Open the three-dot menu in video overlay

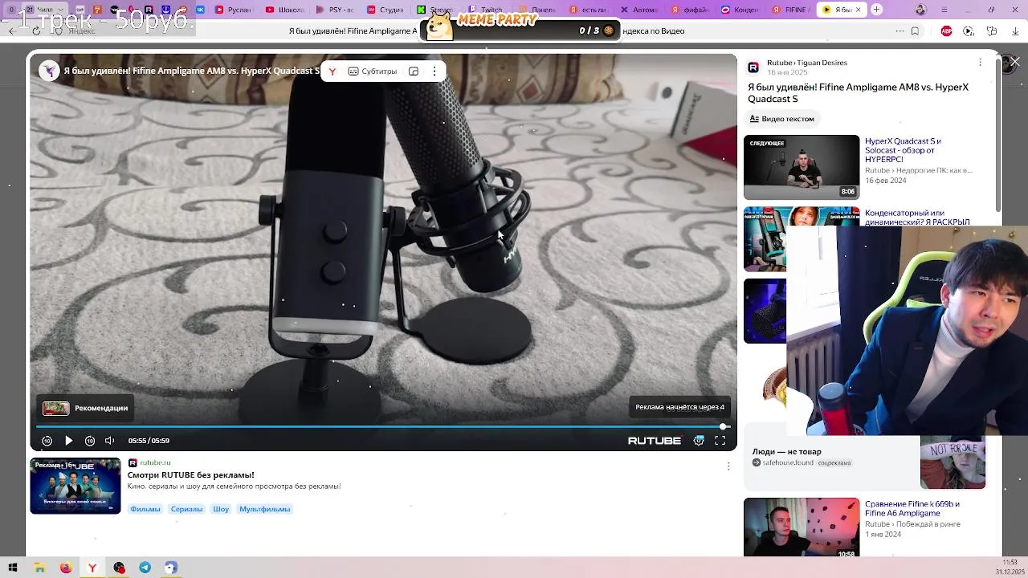click(x=434, y=71)
